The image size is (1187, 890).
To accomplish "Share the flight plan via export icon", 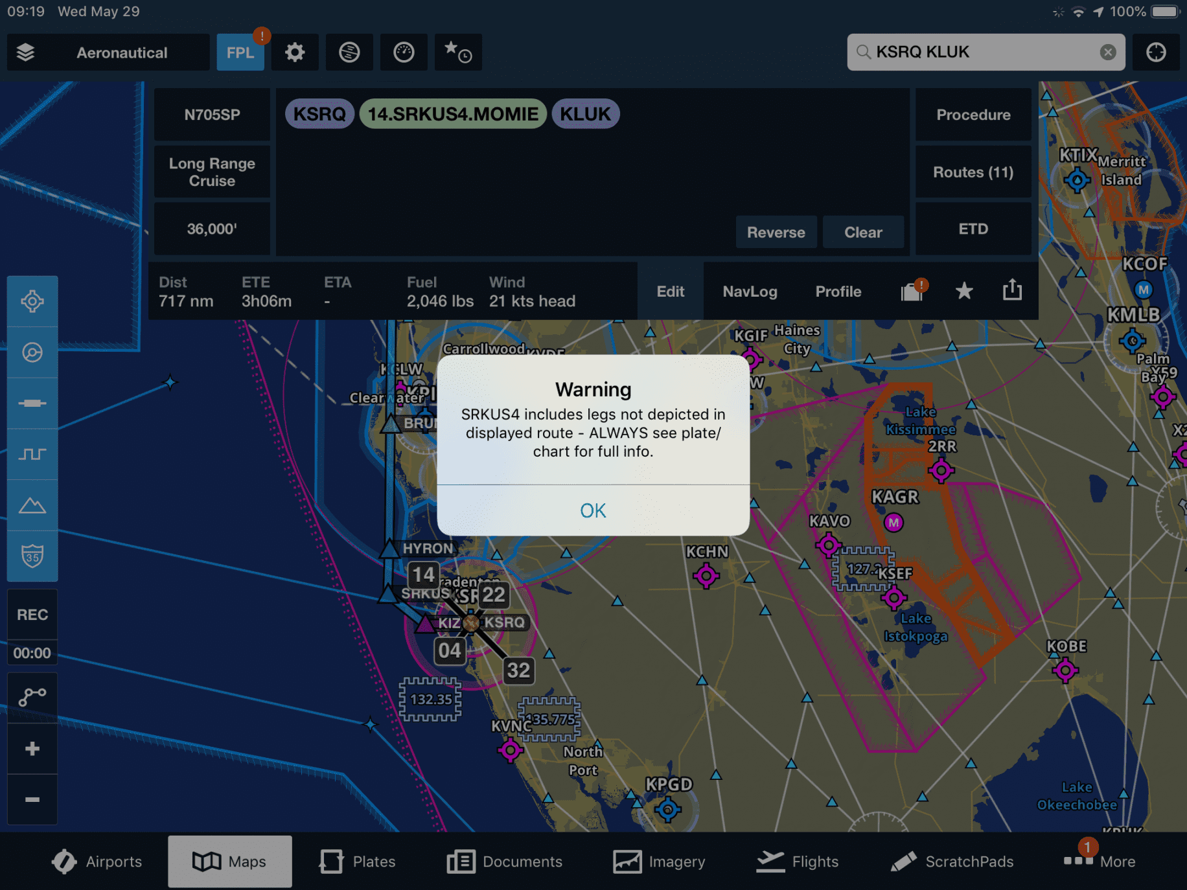I will (x=1011, y=291).
